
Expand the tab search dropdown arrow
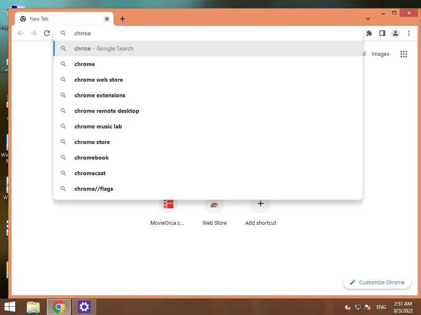368,19
